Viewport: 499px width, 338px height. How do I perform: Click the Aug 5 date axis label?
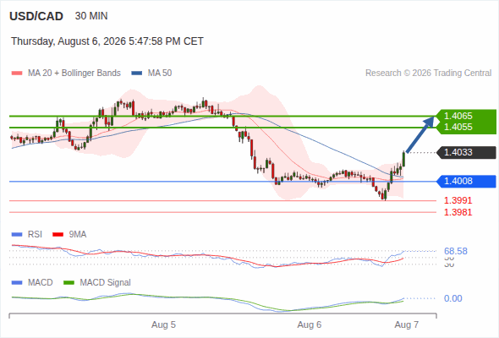click(x=163, y=325)
